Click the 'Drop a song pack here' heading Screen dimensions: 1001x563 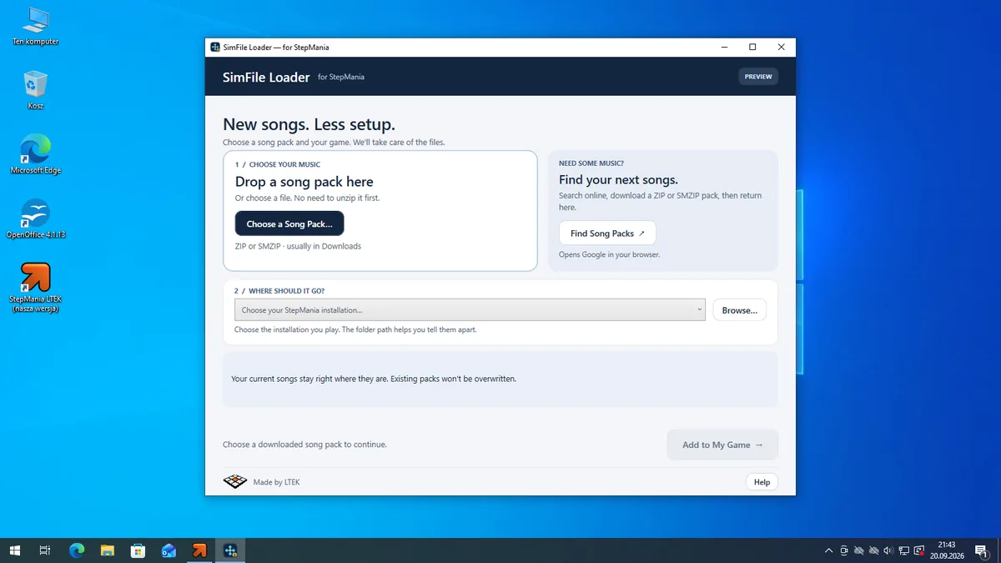(304, 182)
